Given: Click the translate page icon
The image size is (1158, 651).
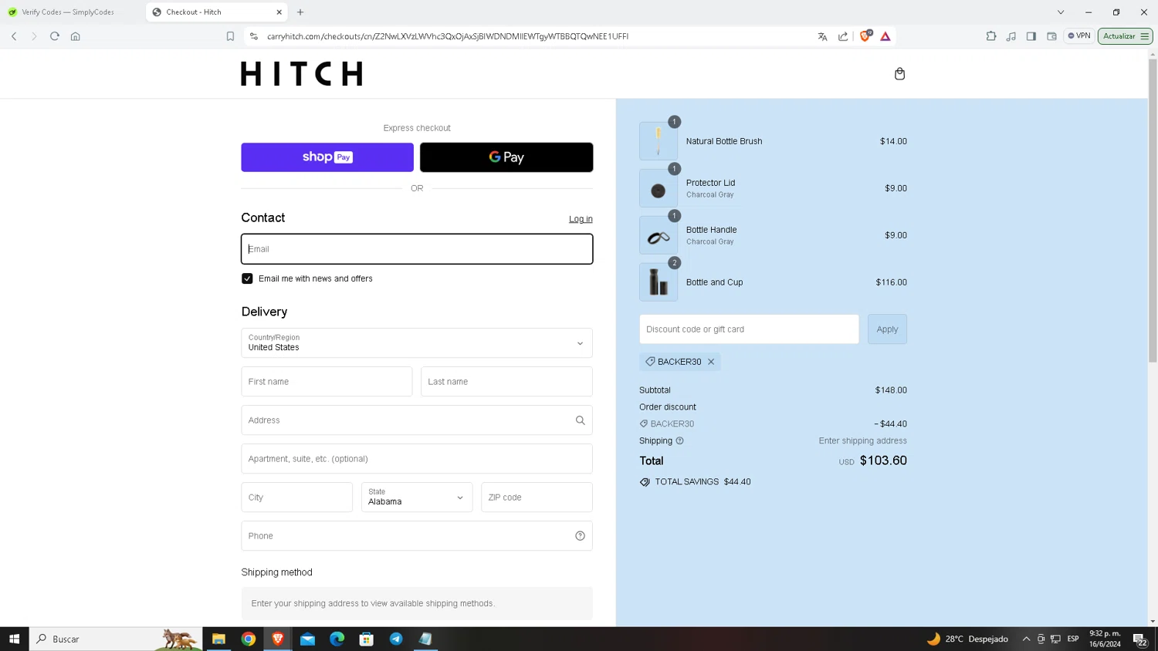Looking at the screenshot, I should pyautogui.click(x=822, y=36).
